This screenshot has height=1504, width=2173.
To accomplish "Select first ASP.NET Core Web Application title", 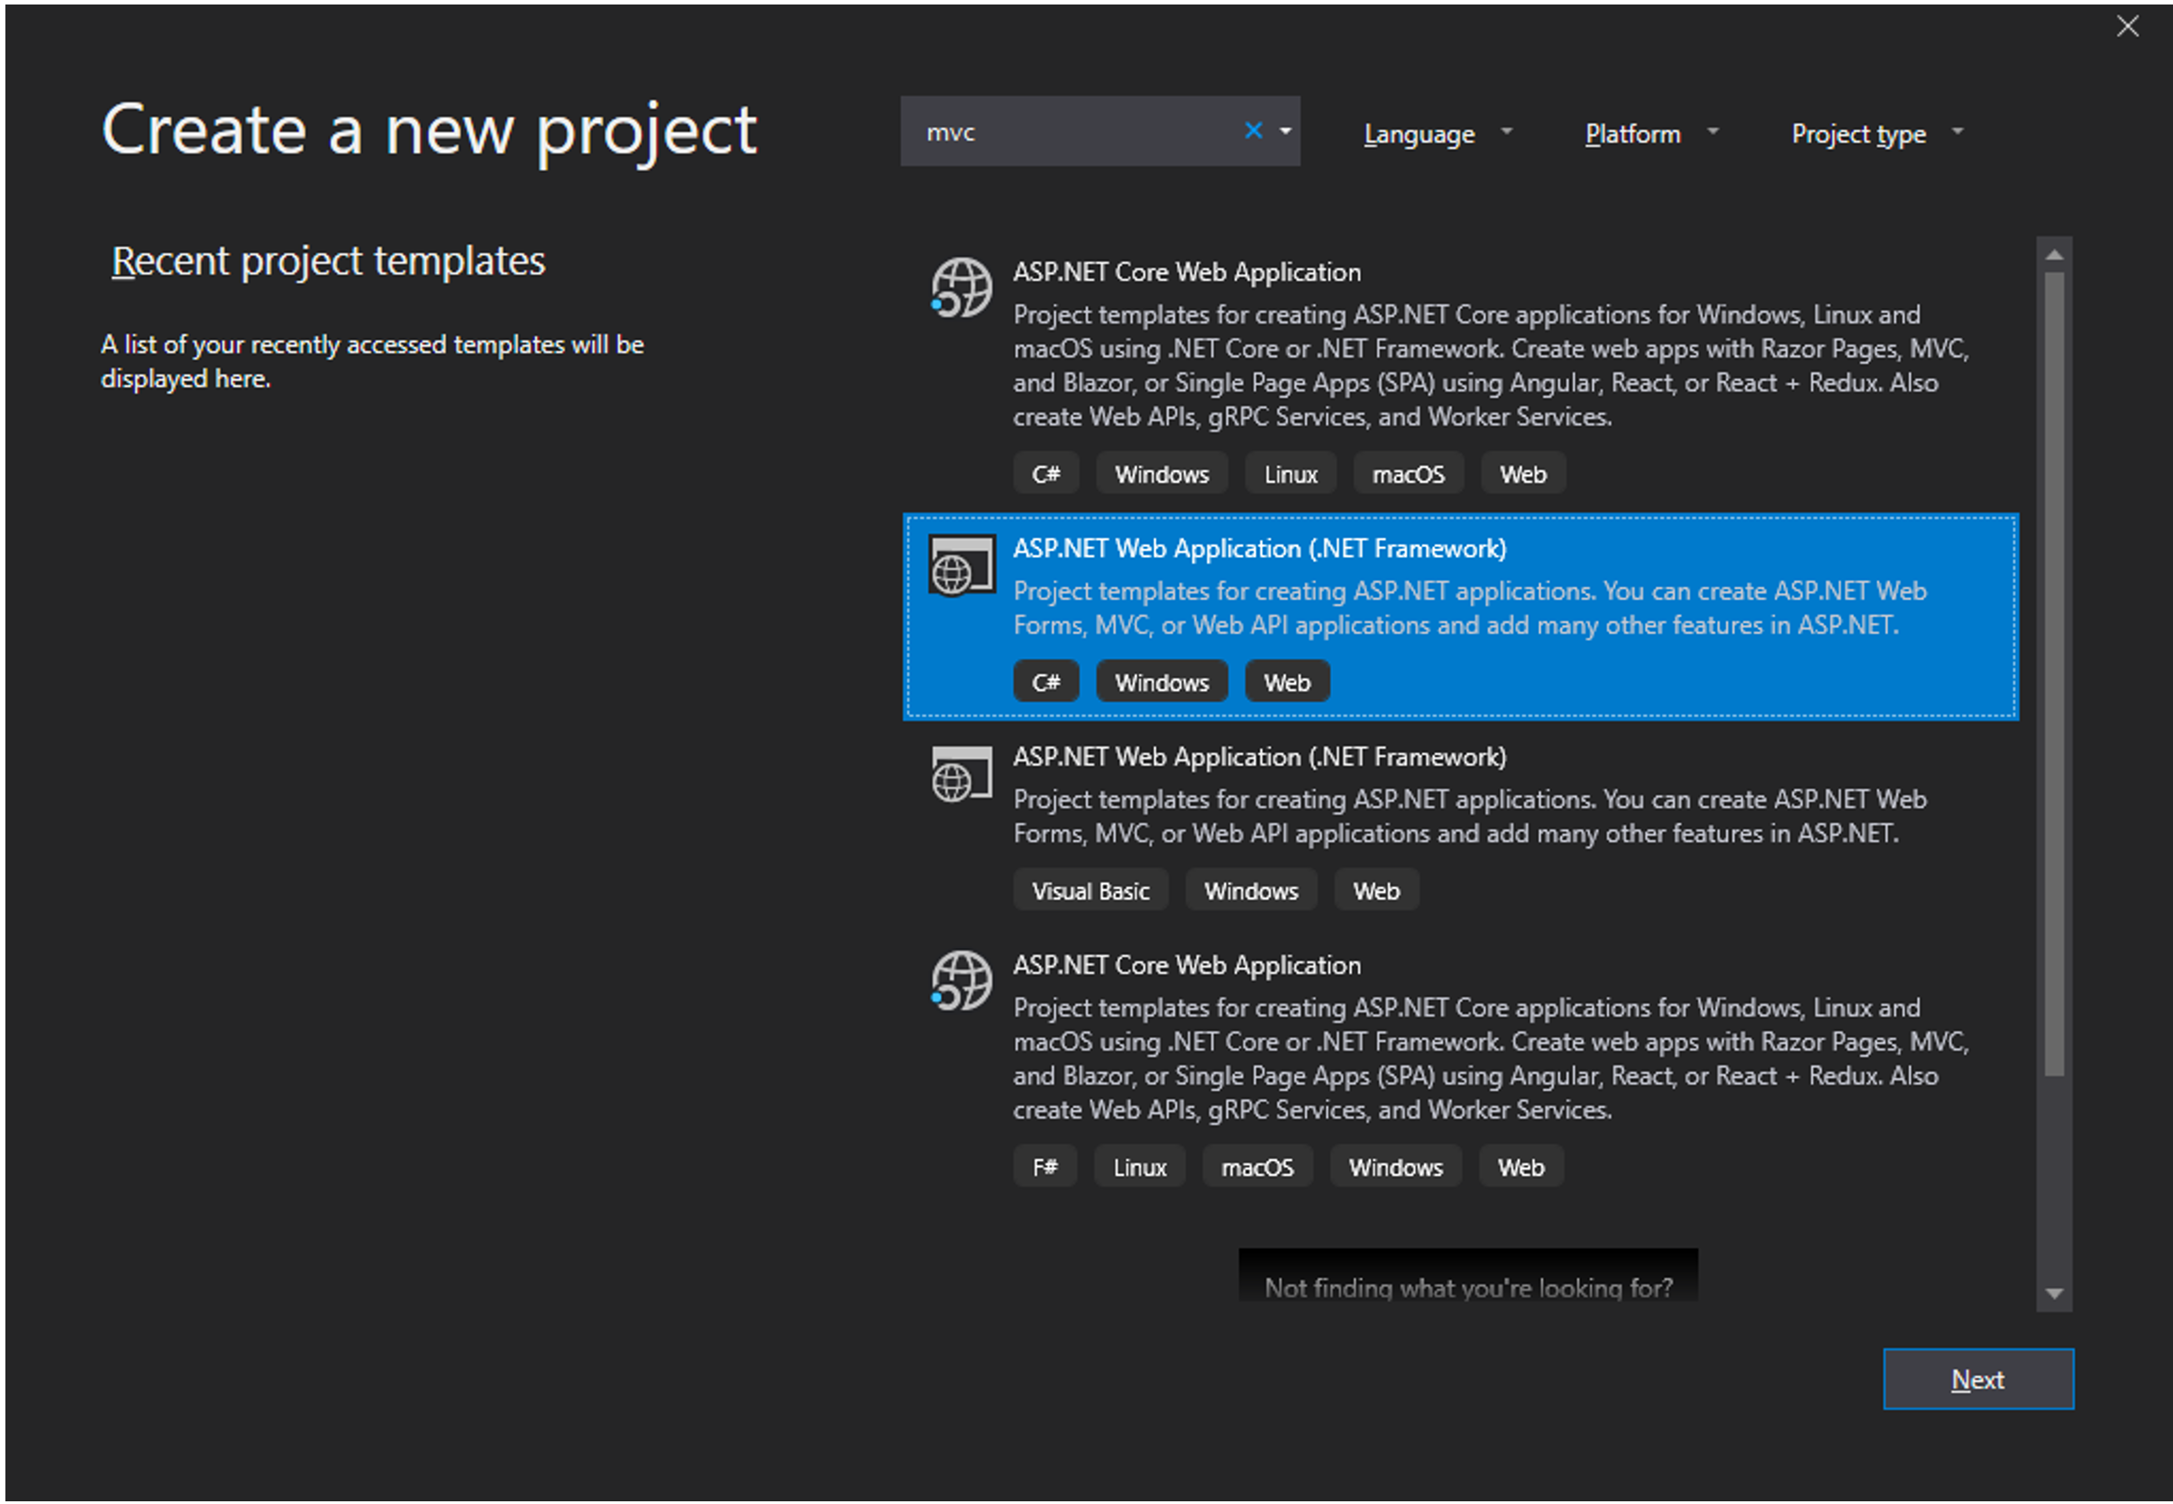I will pos(1185,272).
